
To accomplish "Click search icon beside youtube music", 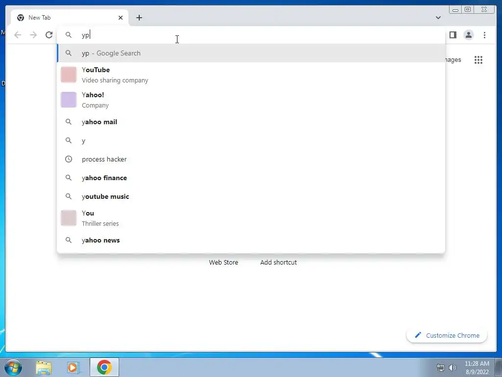I will pos(69,196).
